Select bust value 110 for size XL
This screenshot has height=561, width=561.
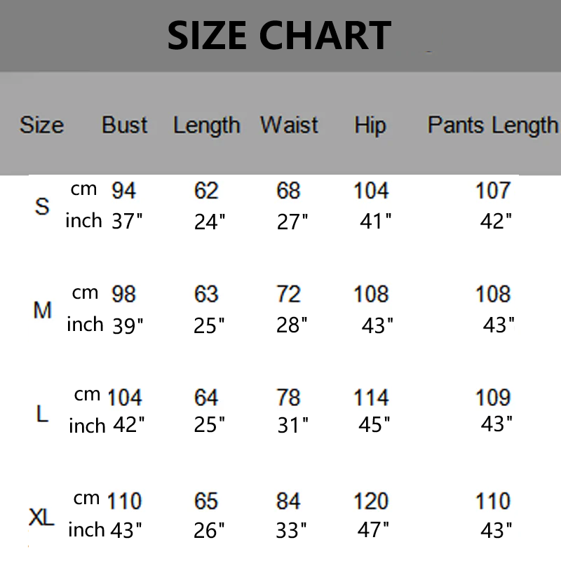point(124,501)
